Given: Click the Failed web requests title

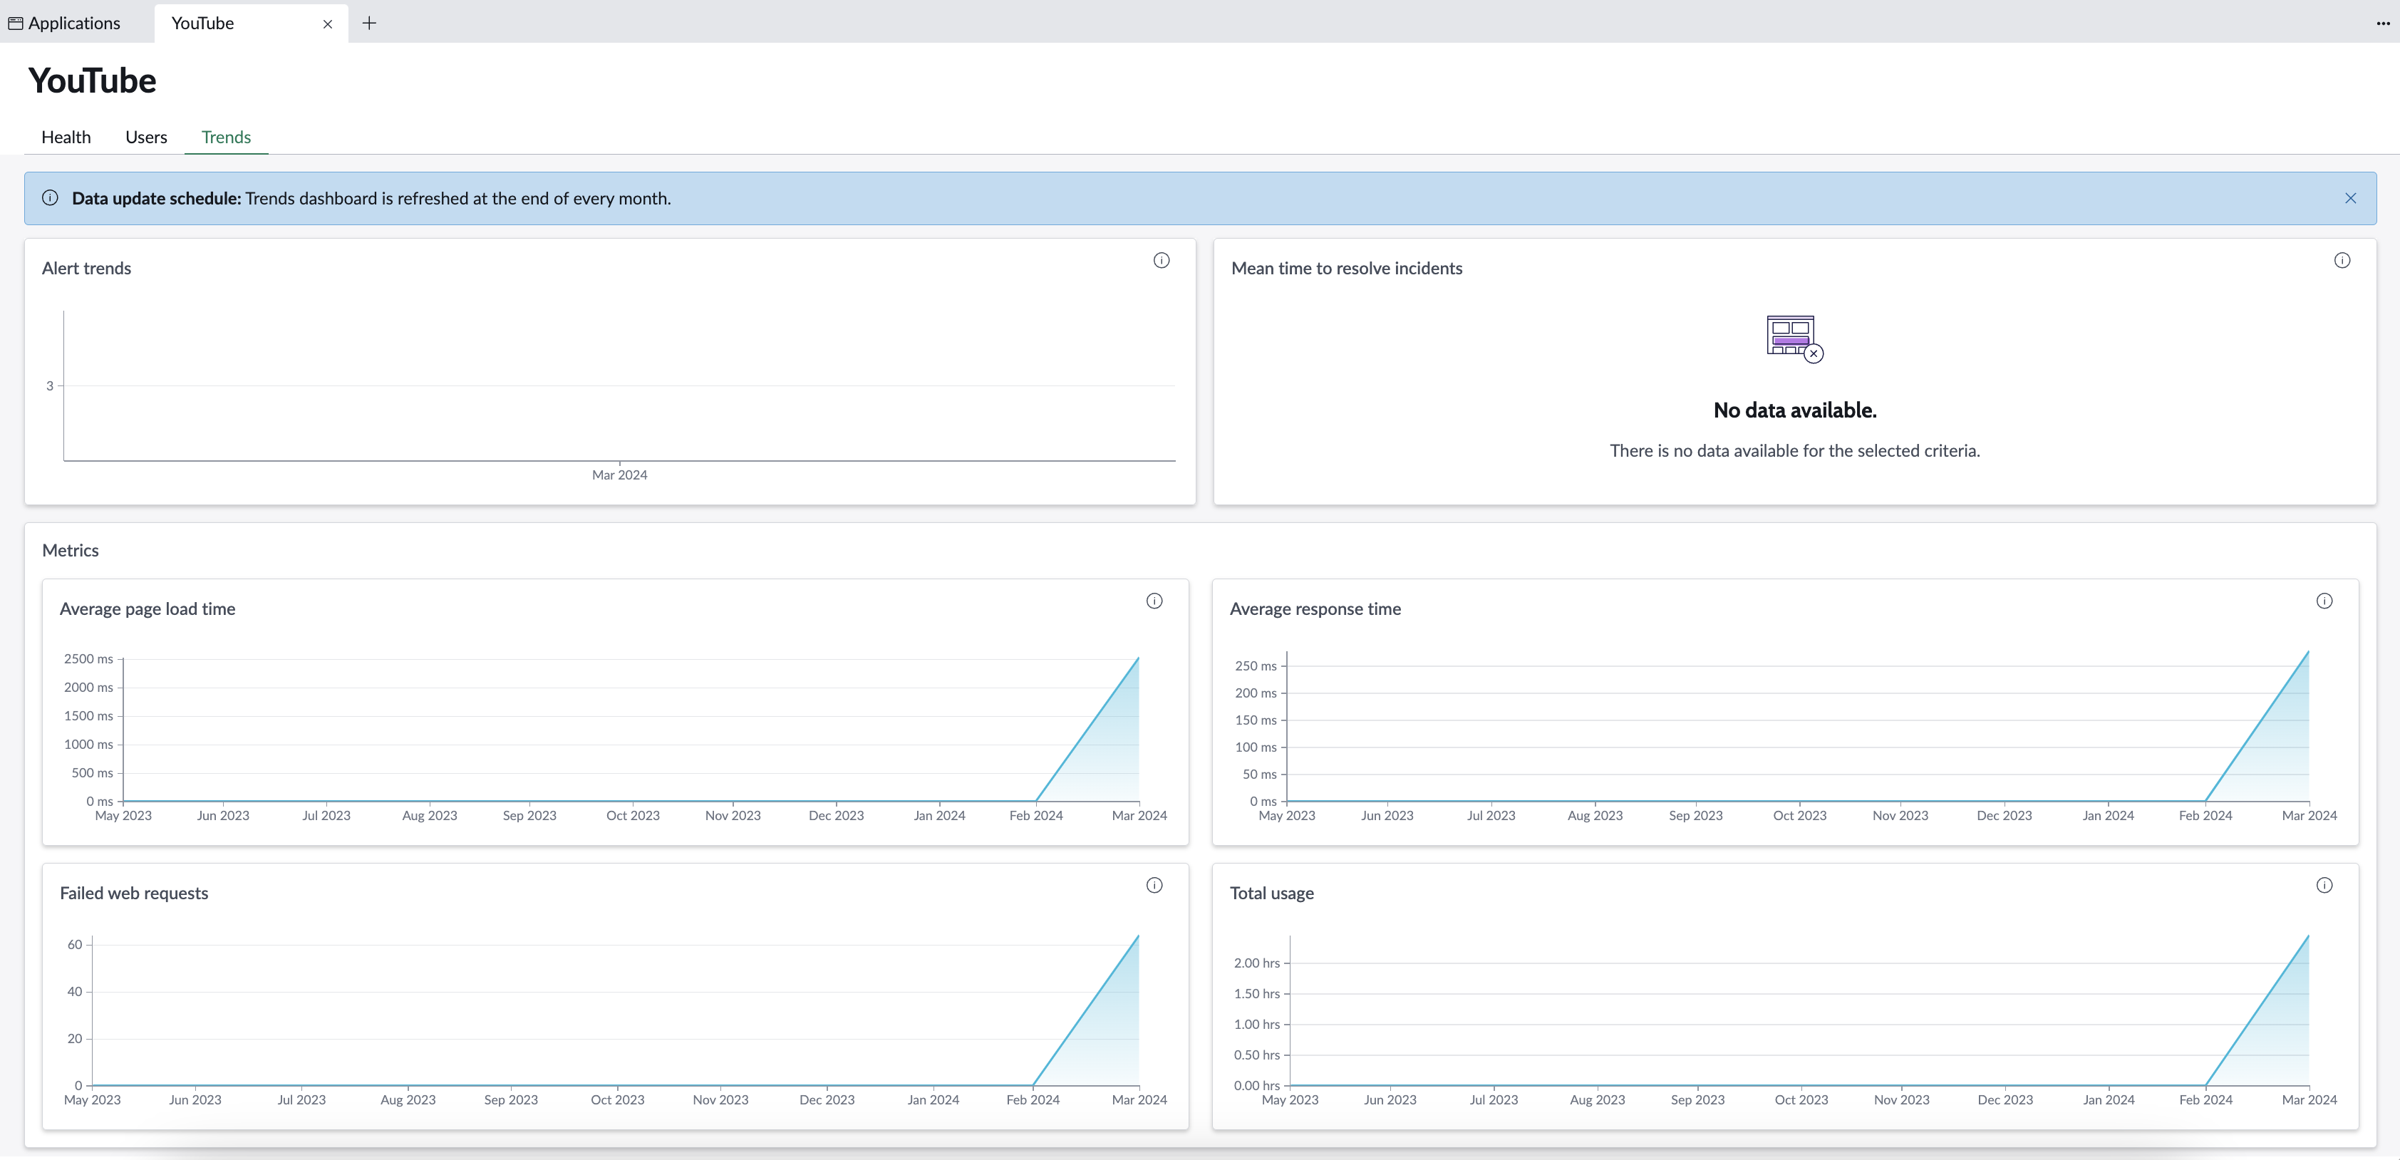Looking at the screenshot, I should click(x=134, y=894).
